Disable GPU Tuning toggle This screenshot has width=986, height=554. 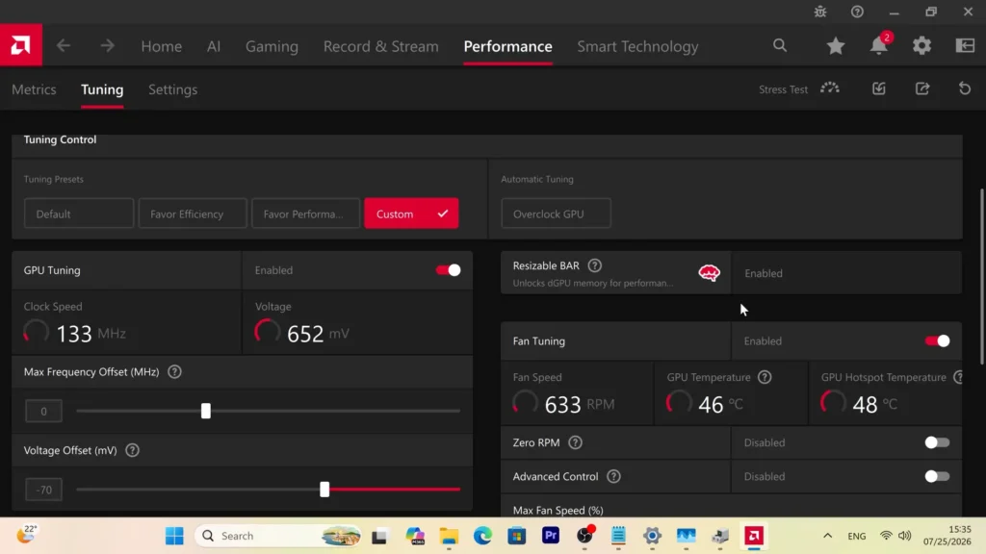(x=449, y=270)
